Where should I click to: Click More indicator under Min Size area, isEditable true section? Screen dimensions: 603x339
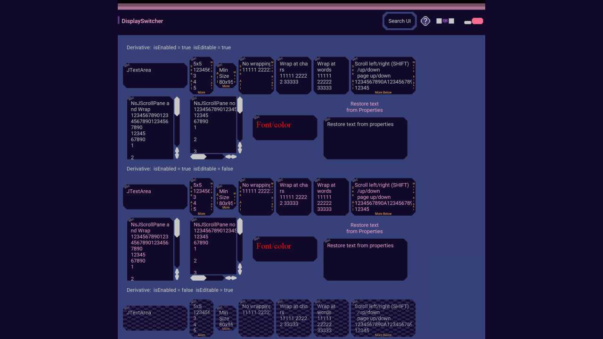[226, 86]
